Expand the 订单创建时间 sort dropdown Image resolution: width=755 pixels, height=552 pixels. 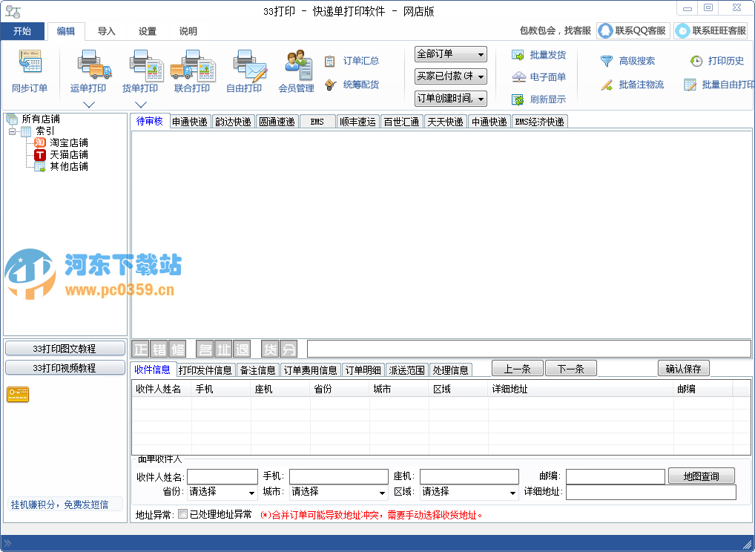[449, 99]
